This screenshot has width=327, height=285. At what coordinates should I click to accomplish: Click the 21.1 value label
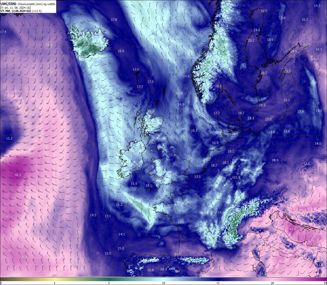coord(287,100)
